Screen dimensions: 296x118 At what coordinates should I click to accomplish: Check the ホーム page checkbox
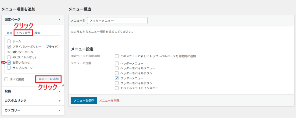(x=9, y=41)
